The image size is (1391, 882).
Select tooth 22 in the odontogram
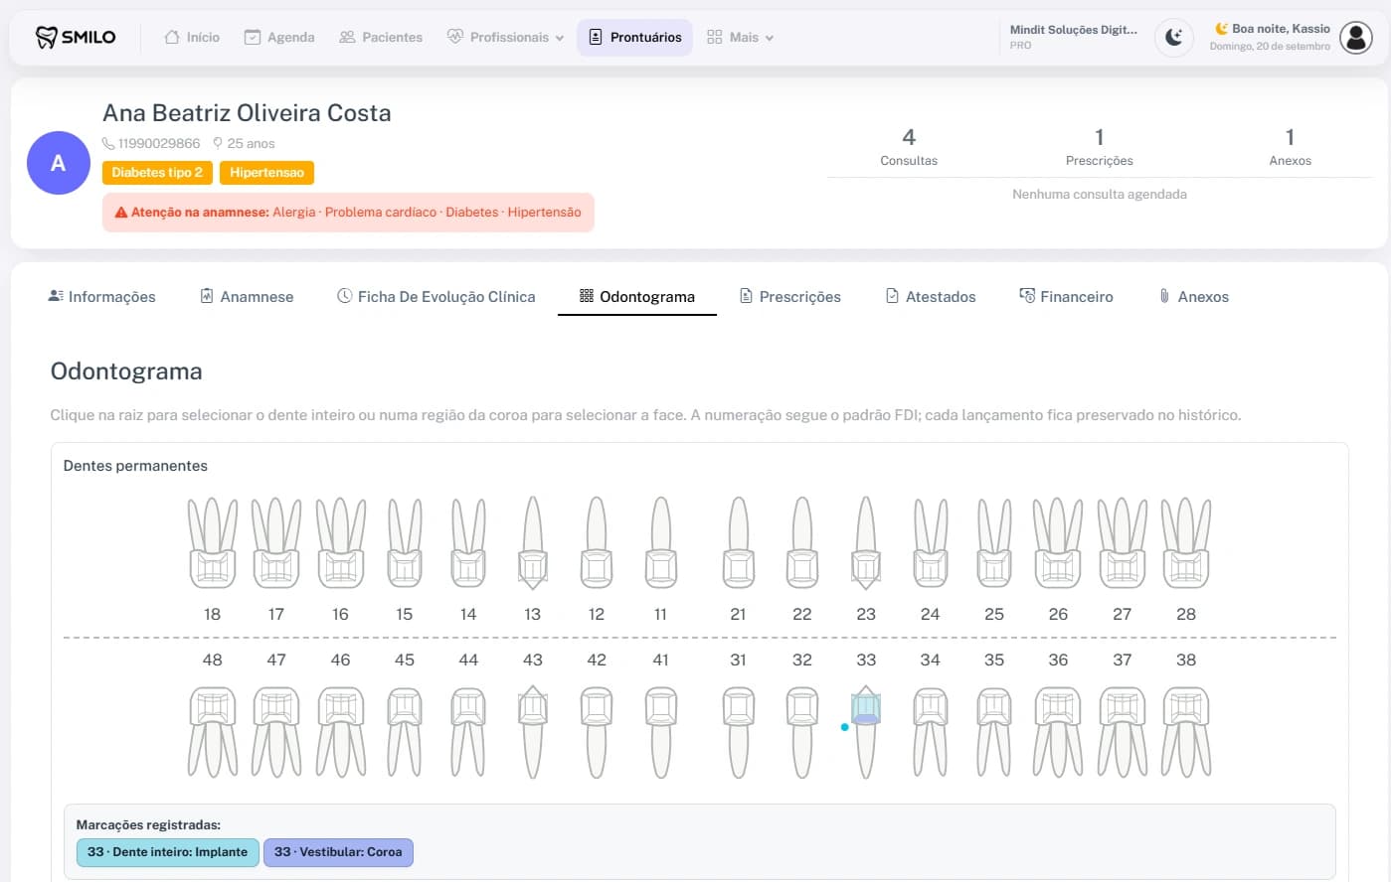tap(802, 542)
